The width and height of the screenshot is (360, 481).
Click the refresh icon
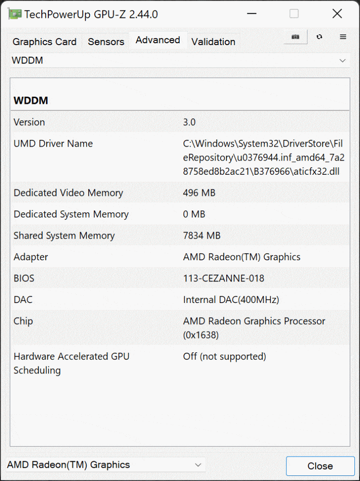tap(320, 37)
